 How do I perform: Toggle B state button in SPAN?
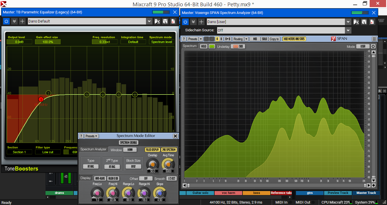[x=221, y=39]
